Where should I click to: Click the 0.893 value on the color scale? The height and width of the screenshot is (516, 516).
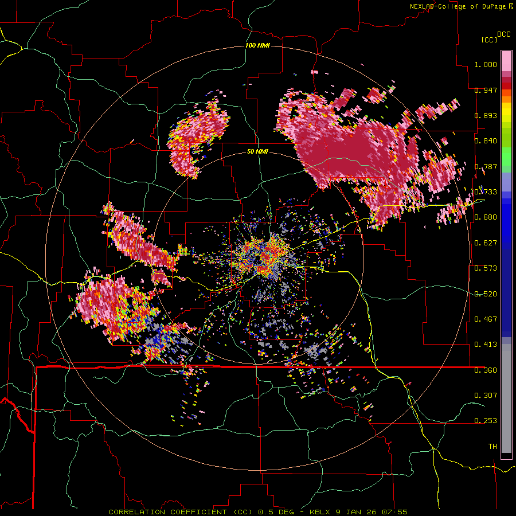486,115
